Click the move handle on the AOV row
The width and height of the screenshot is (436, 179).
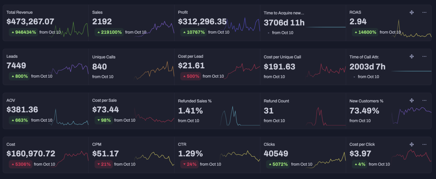coord(412,100)
